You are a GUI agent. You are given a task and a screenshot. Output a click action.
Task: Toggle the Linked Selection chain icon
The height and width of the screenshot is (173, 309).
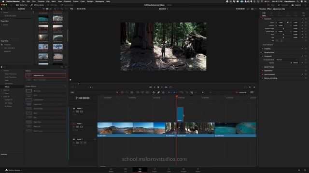click(x=159, y=92)
